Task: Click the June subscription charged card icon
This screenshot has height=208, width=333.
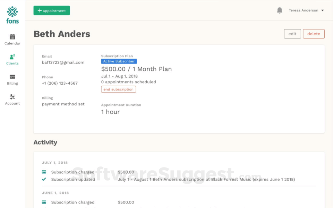Action: (44, 202)
